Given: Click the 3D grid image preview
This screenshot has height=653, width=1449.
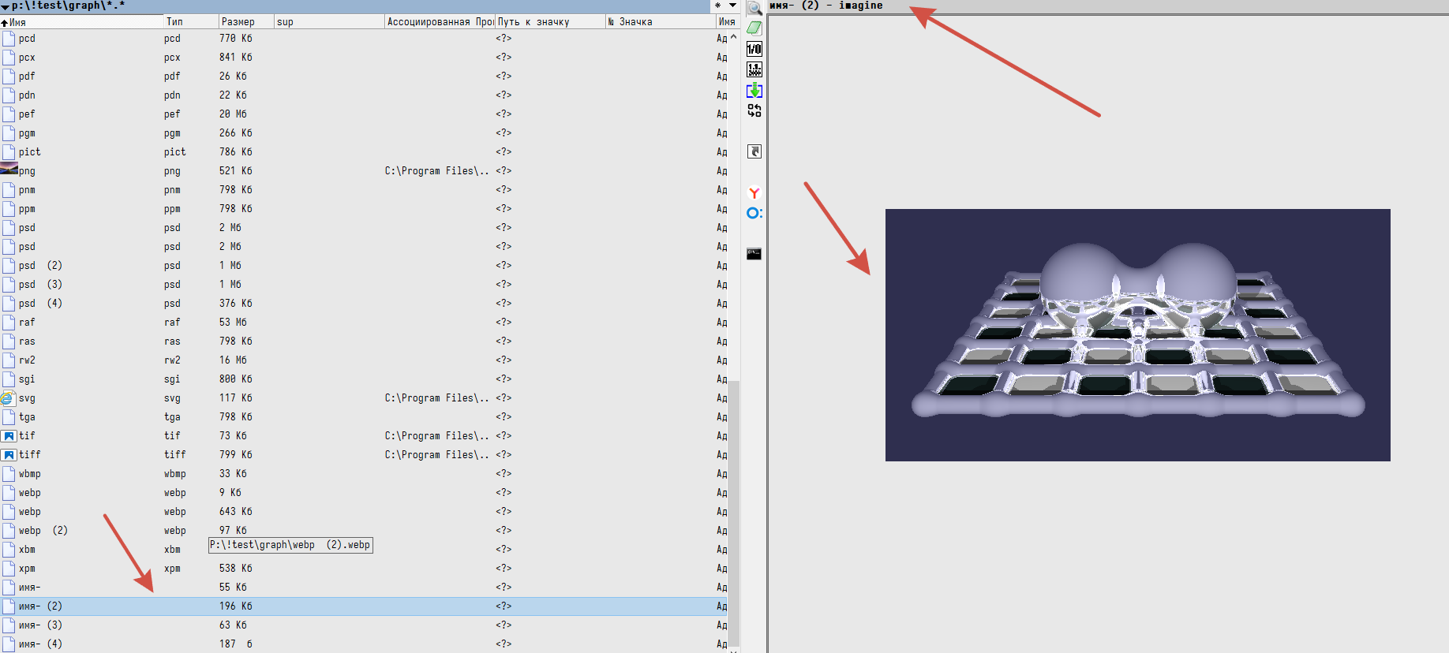Looking at the screenshot, I should coord(1137,335).
